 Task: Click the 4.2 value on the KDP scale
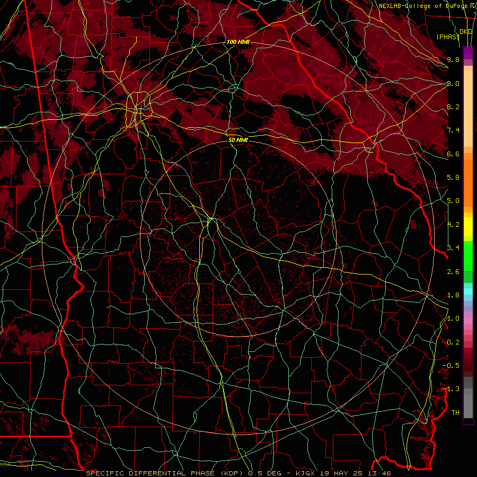point(453,225)
